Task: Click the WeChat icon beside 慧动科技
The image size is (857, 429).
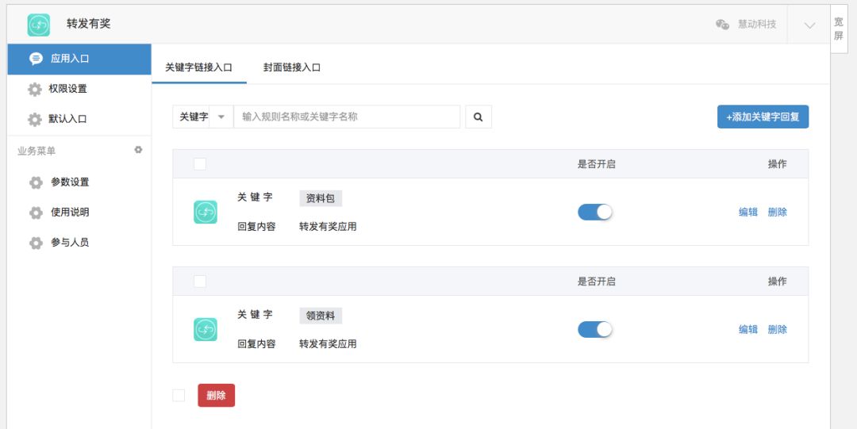Action: coord(723,25)
